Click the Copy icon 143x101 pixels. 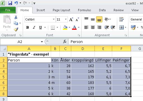click(x=16, y=23)
